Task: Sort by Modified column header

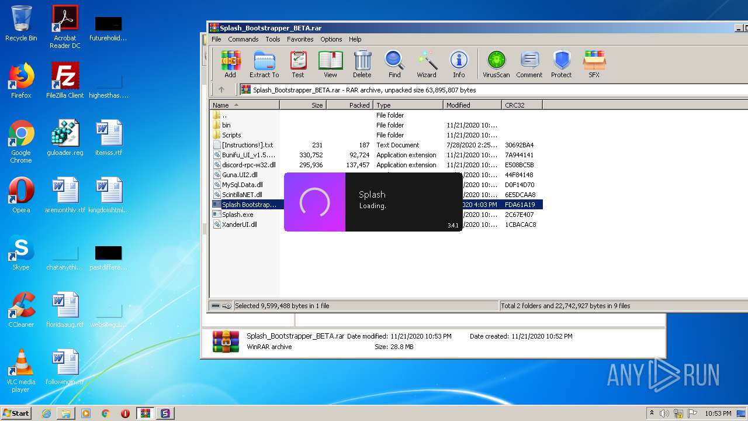Action: (x=472, y=105)
